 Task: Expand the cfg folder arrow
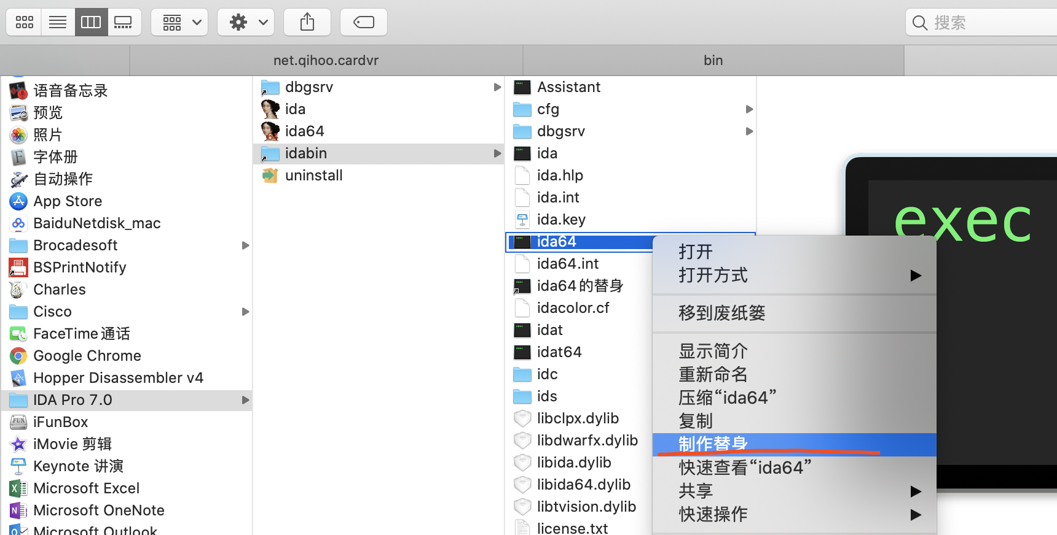point(749,109)
